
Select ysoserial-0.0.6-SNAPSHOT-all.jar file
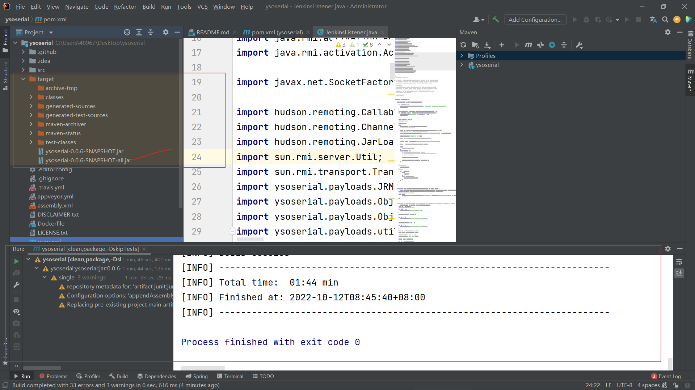(88, 160)
